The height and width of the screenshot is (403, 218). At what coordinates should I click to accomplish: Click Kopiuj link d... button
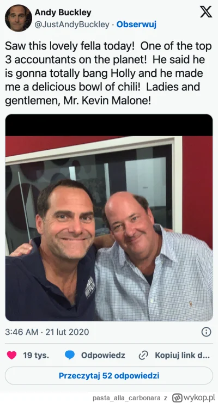(x=182, y=355)
